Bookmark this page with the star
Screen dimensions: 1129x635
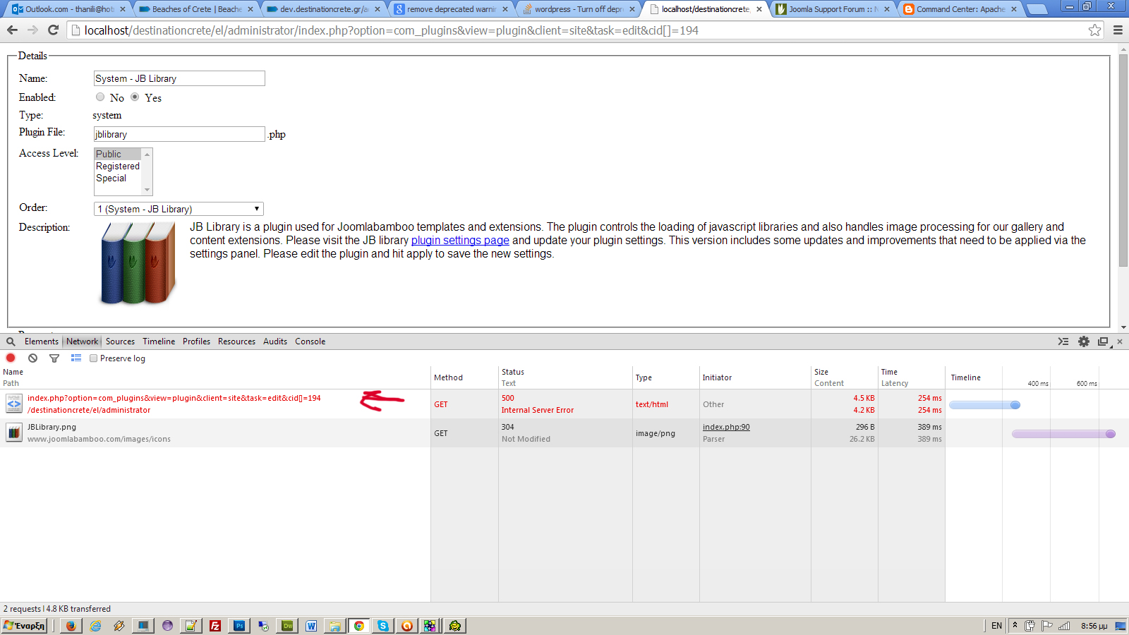pyautogui.click(x=1094, y=30)
